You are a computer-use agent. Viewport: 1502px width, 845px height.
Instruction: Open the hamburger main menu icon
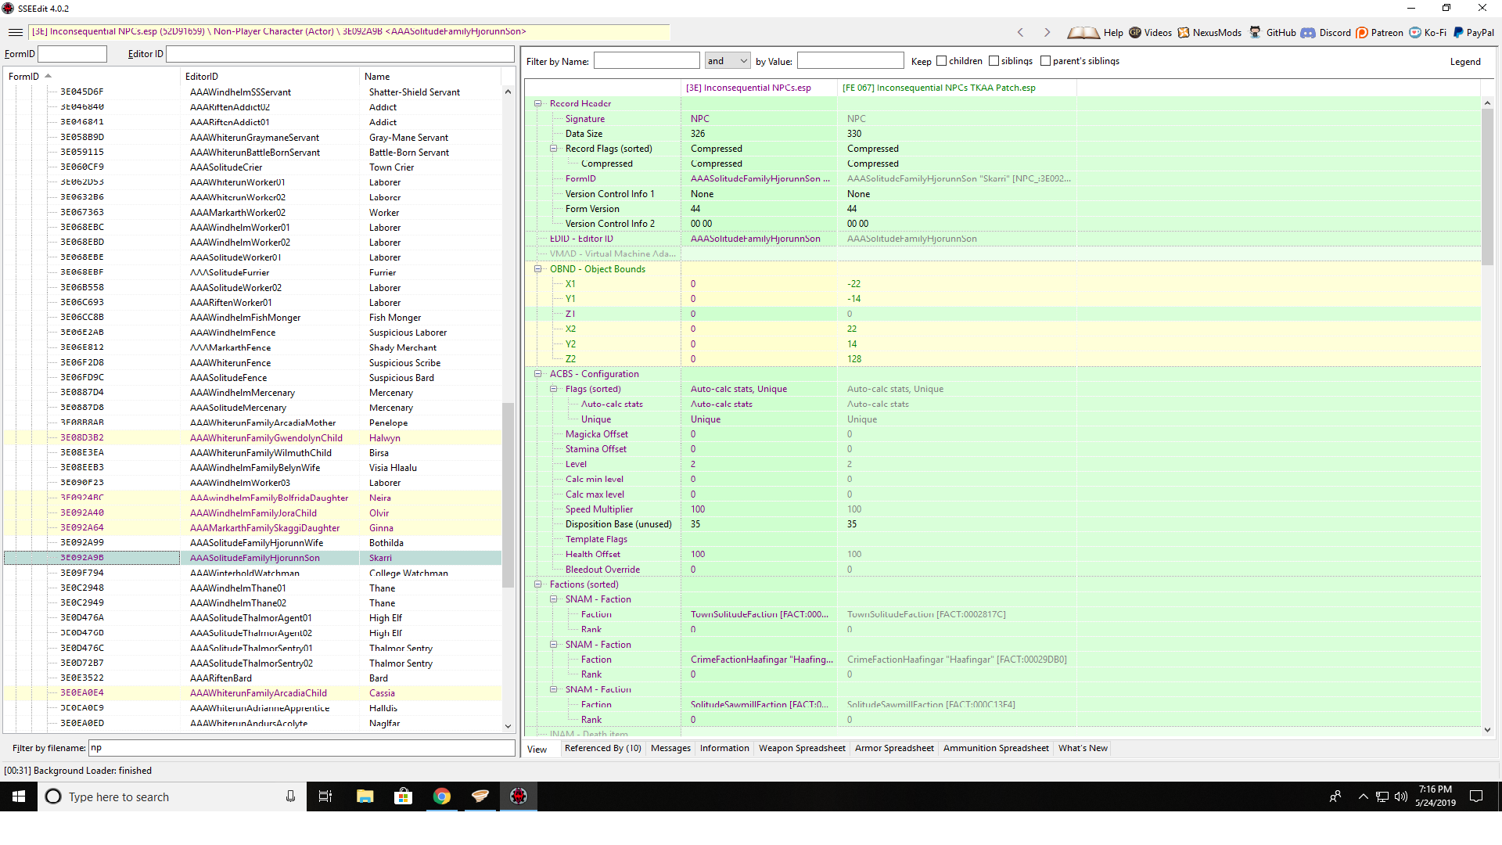coord(15,32)
